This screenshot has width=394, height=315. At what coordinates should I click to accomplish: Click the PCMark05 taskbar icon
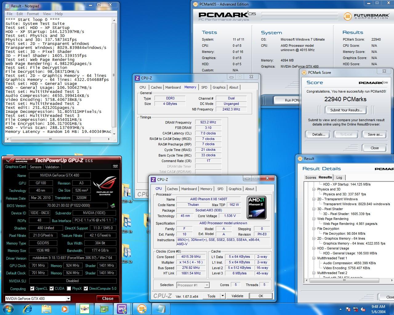tap(142, 309)
